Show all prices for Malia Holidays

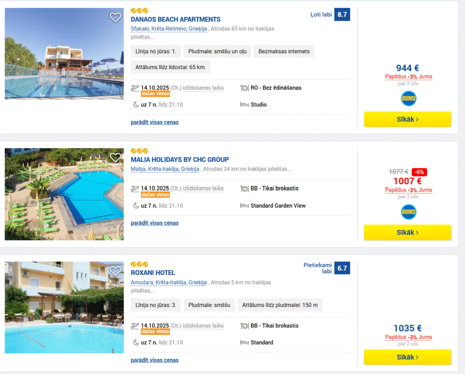pos(154,223)
